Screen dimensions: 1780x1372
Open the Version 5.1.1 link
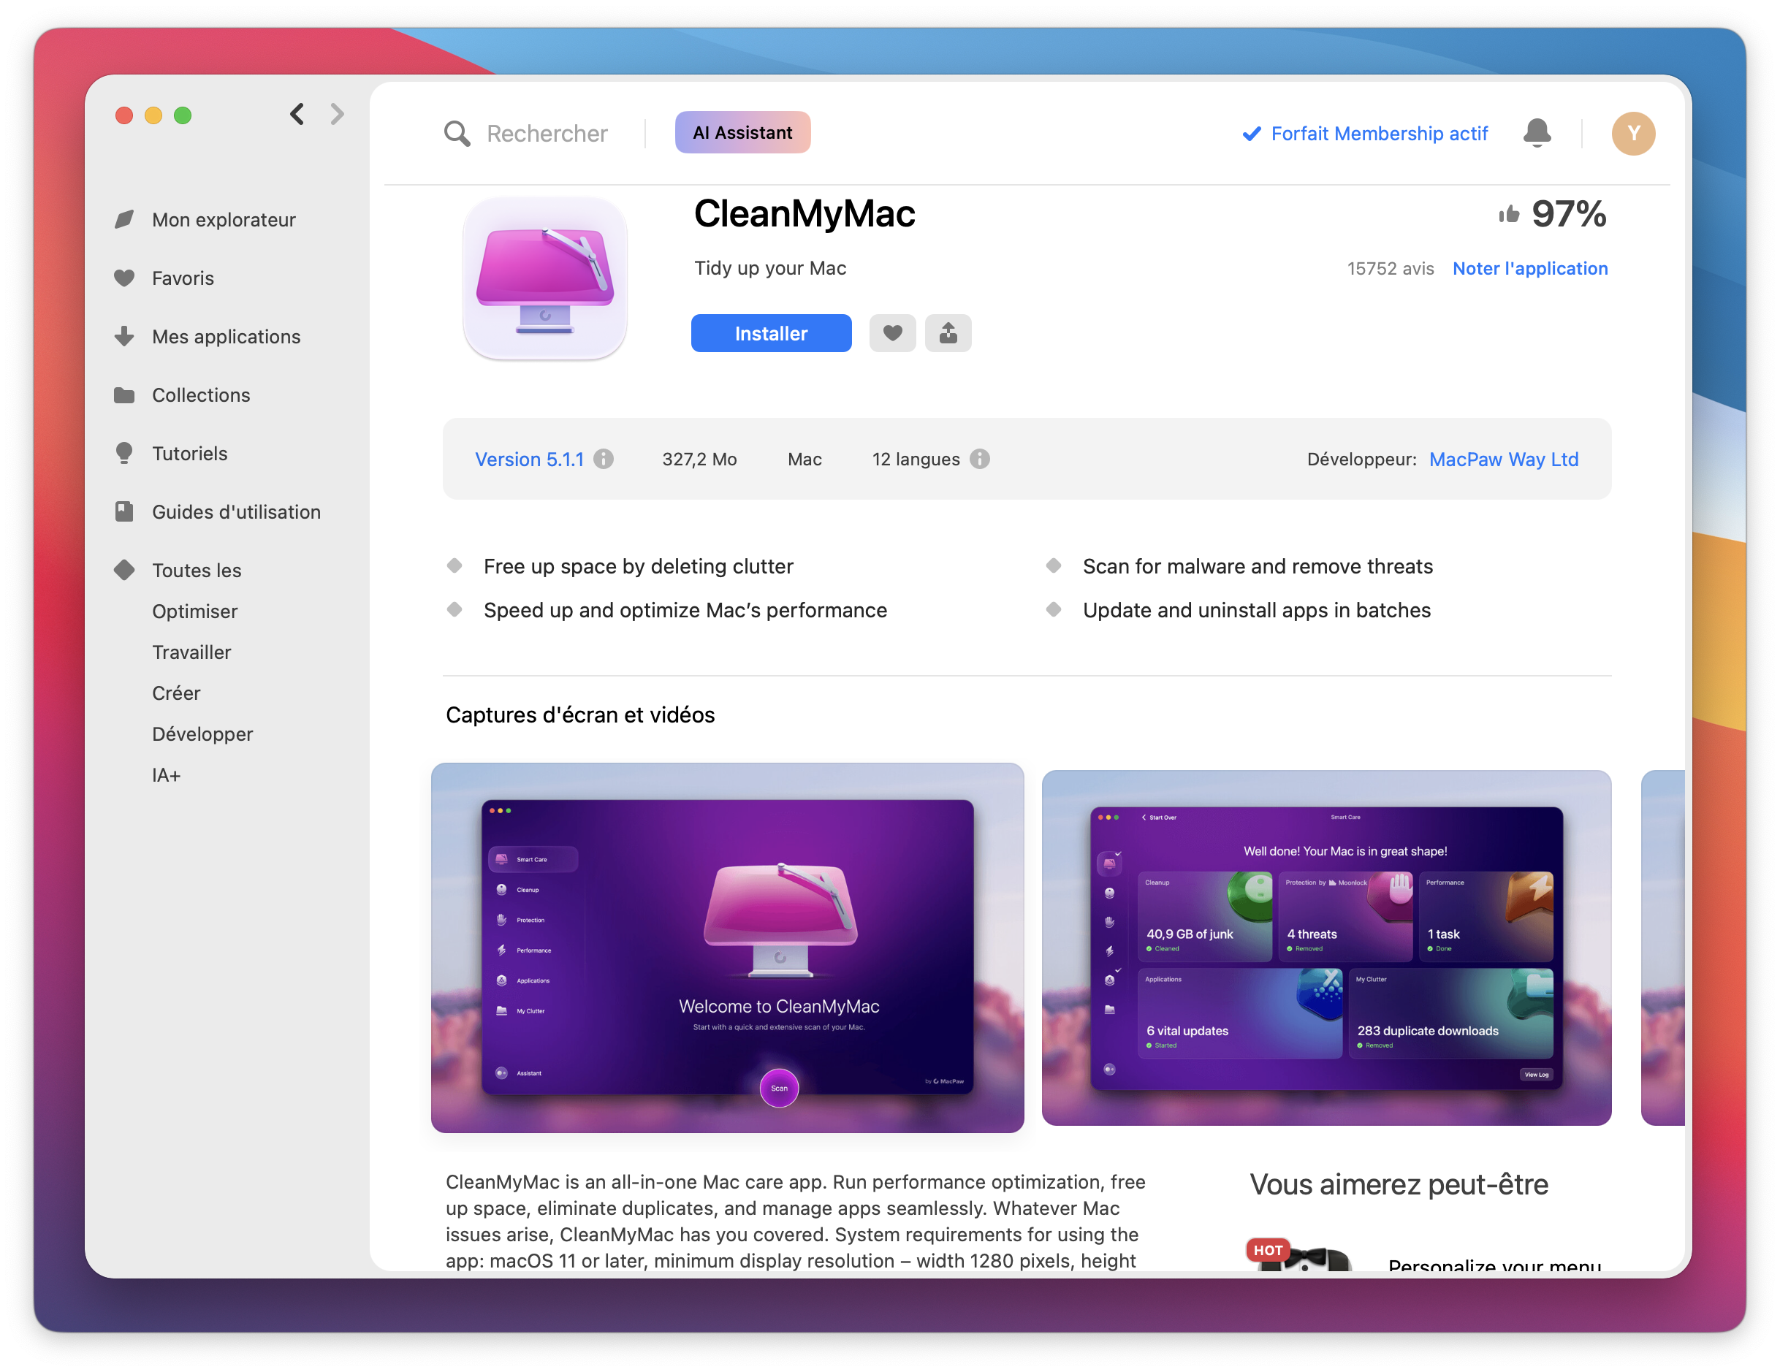click(x=530, y=460)
